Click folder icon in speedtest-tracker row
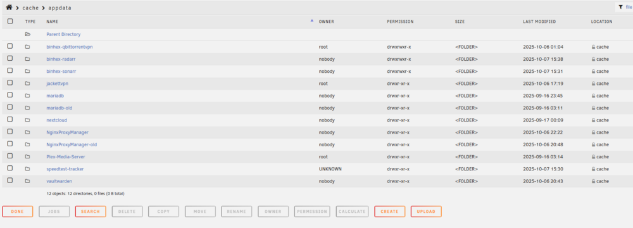633x228 pixels. click(27, 169)
